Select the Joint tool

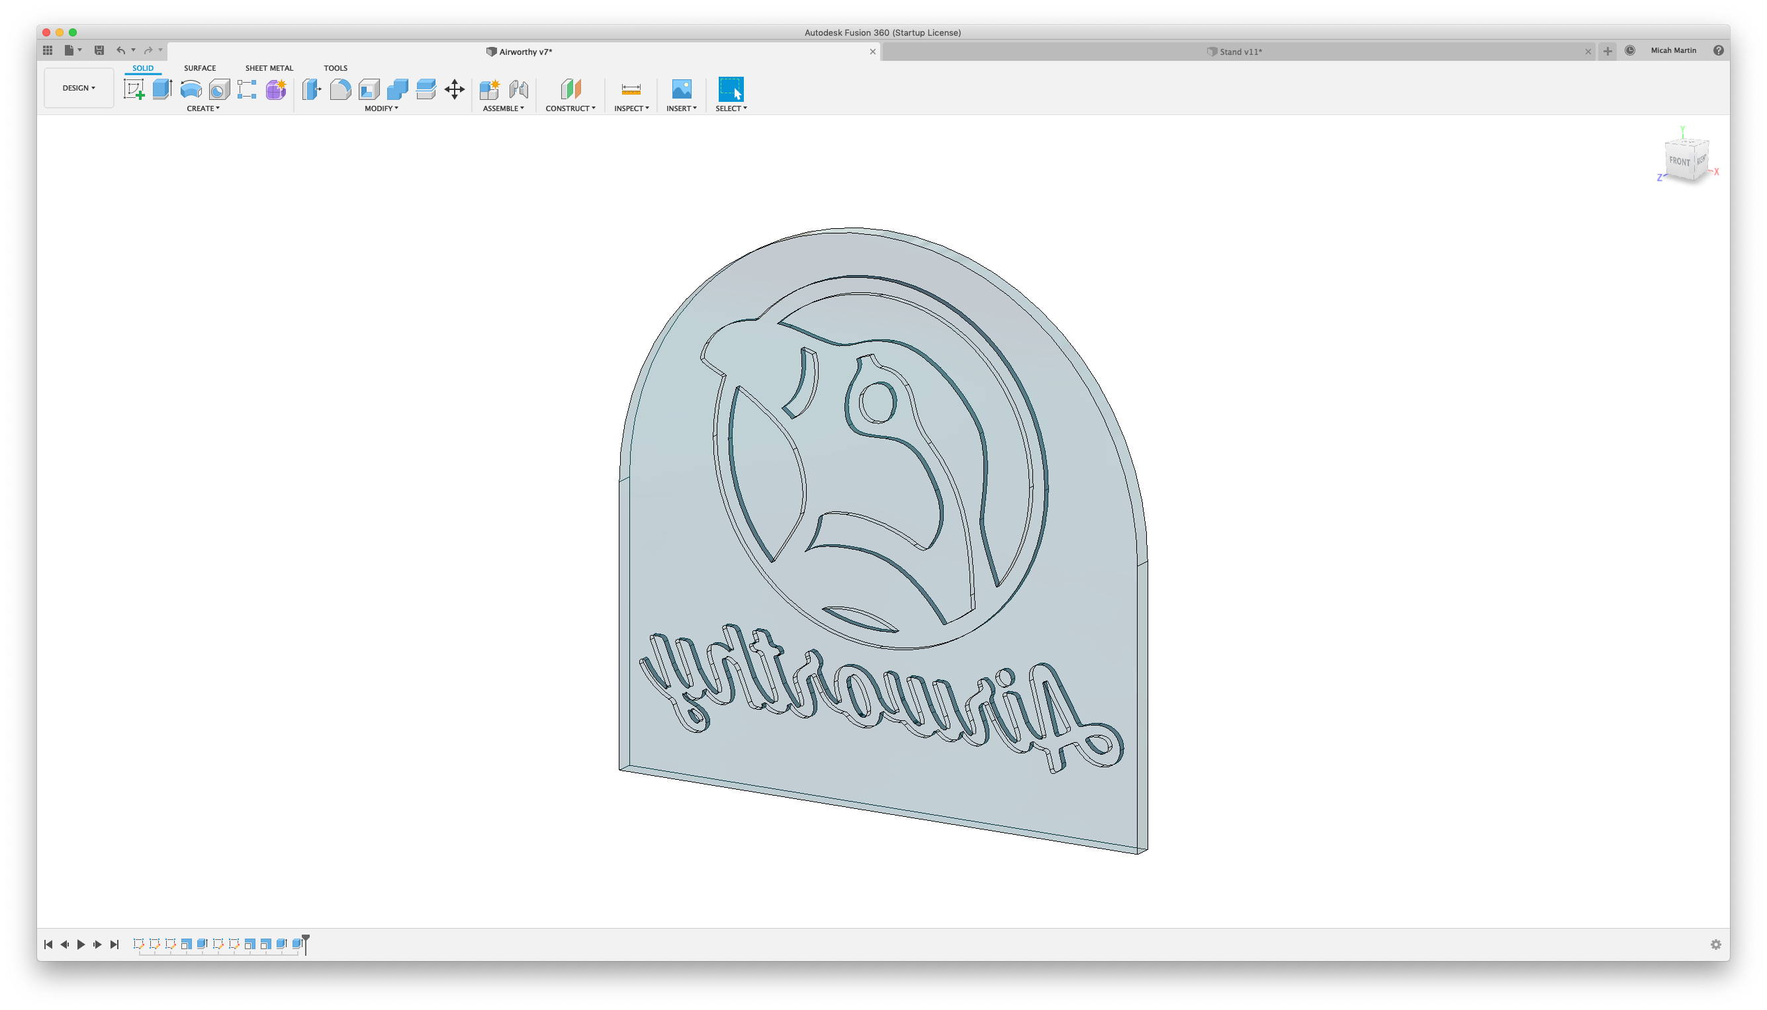tap(518, 89)
